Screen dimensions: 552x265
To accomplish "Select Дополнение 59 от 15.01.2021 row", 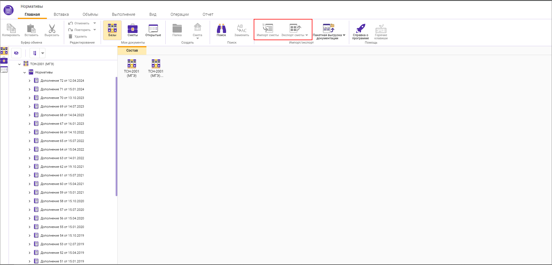I will coord(62,192).
